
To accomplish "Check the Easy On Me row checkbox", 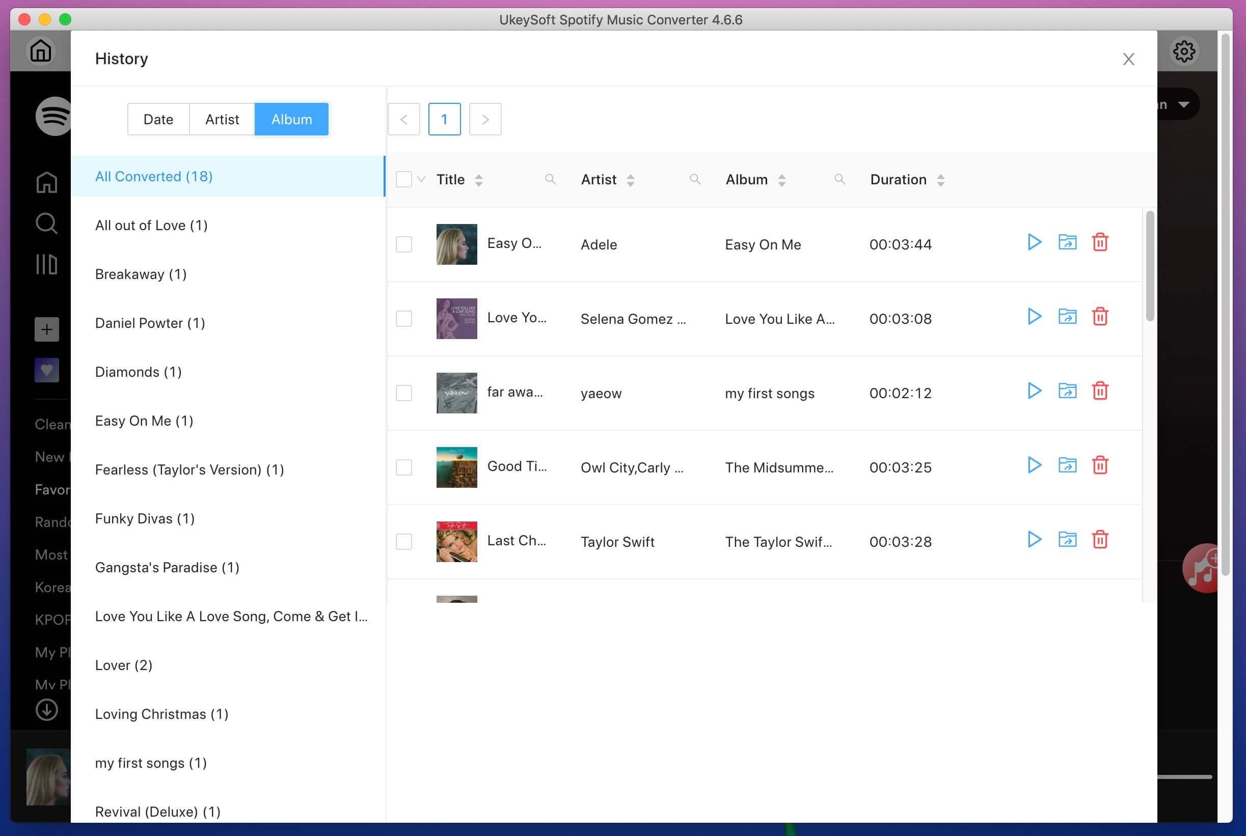I will click(x=404, y=244).
